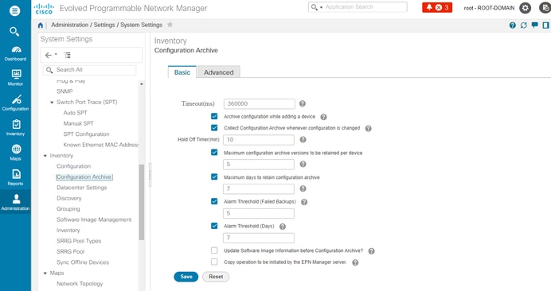Show help for Collect Configuration Archive option

point(369,129)
